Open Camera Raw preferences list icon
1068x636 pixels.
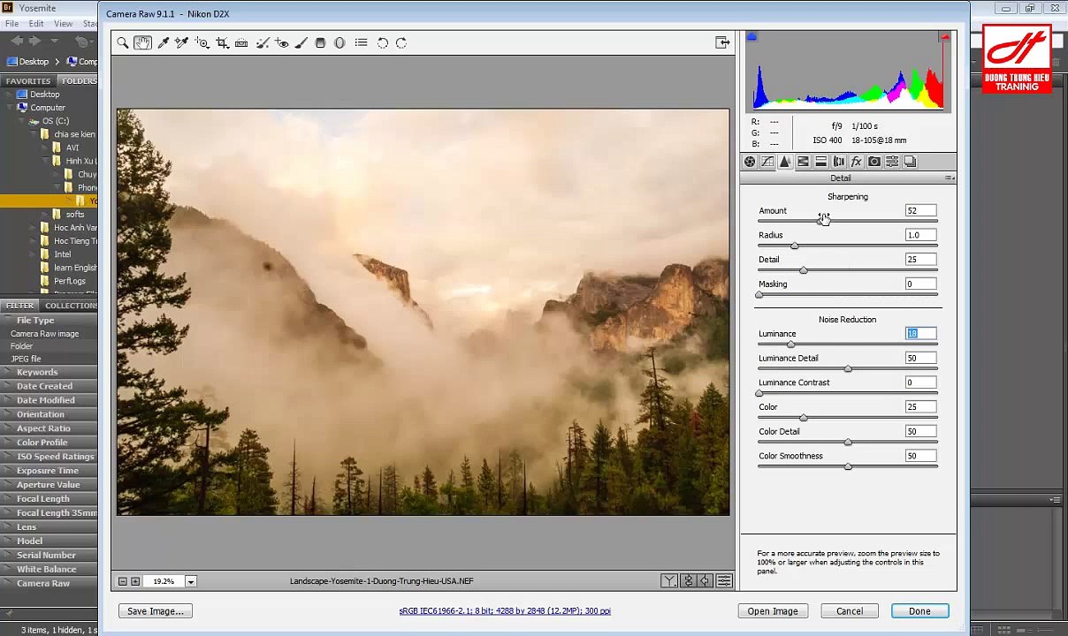coord(361,42)
